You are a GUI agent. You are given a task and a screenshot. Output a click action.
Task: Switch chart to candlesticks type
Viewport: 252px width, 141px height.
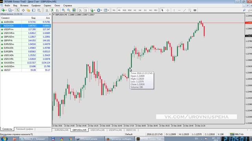tap(52, 10)
